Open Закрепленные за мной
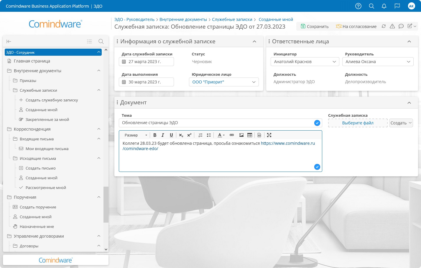Viewport: 421px width, 268px height. pyautogui.click(x=47, y=119)
